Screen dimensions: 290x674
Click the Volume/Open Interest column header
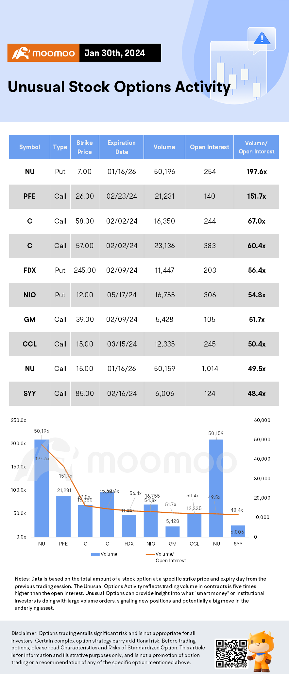click(256, 147)
